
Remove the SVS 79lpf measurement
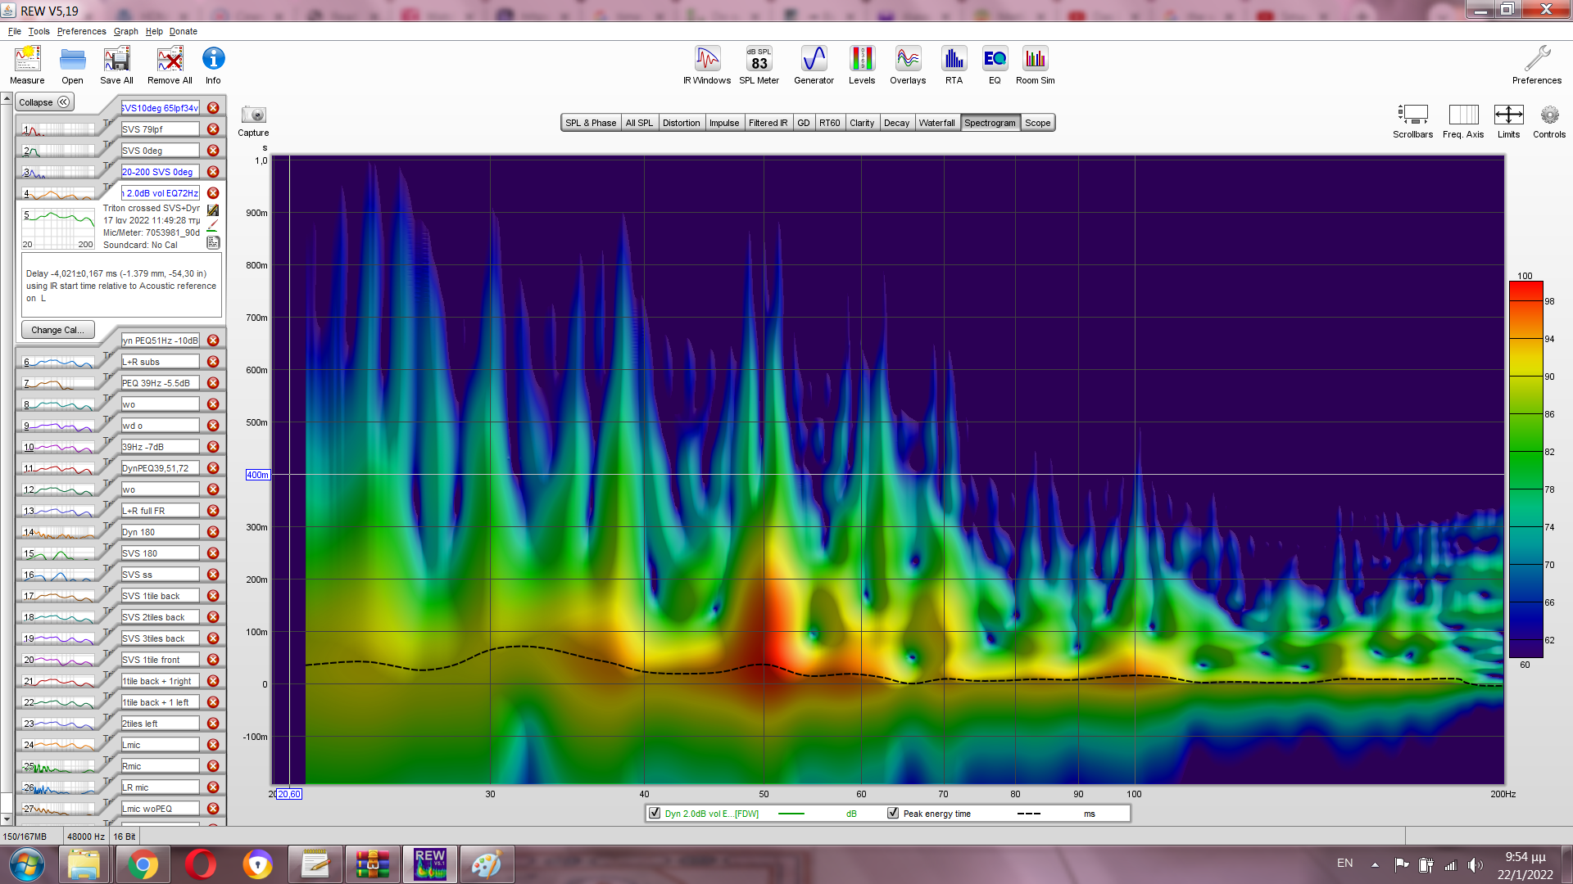pos(213,129)
